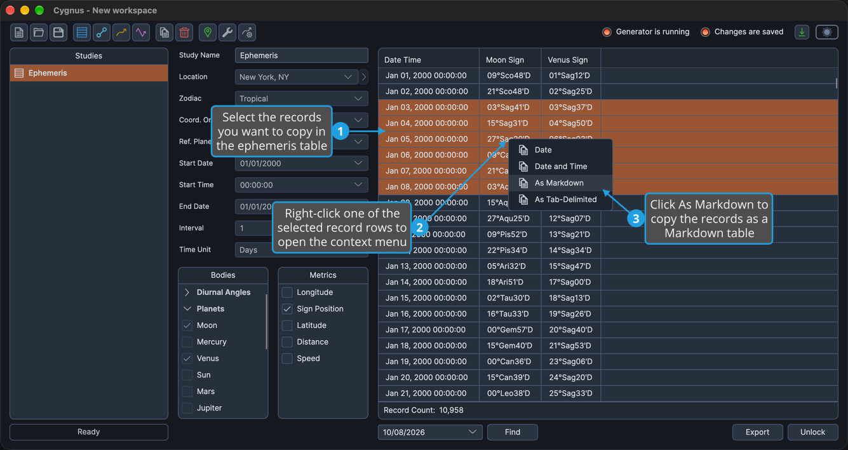Click the Moon Sign column header

click(x=510, y=60)
